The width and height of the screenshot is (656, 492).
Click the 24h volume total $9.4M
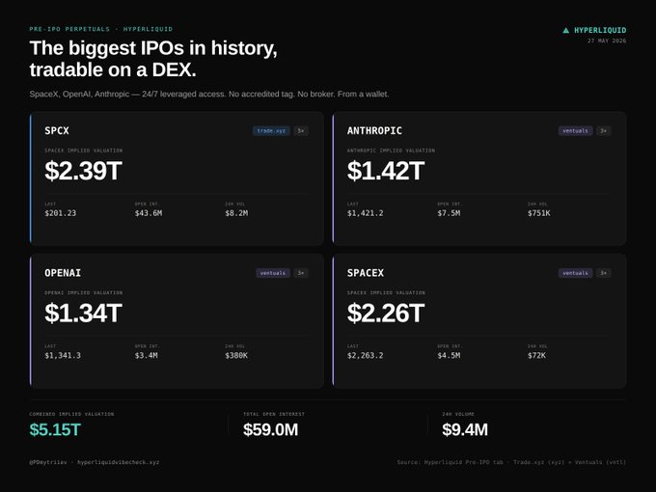tap(465, 429)
